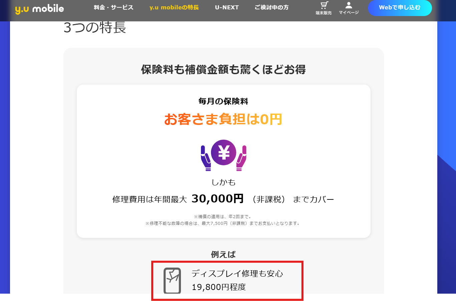Click the 30,000円 amount text
The image size is (456, 301).
coord(218,199)
